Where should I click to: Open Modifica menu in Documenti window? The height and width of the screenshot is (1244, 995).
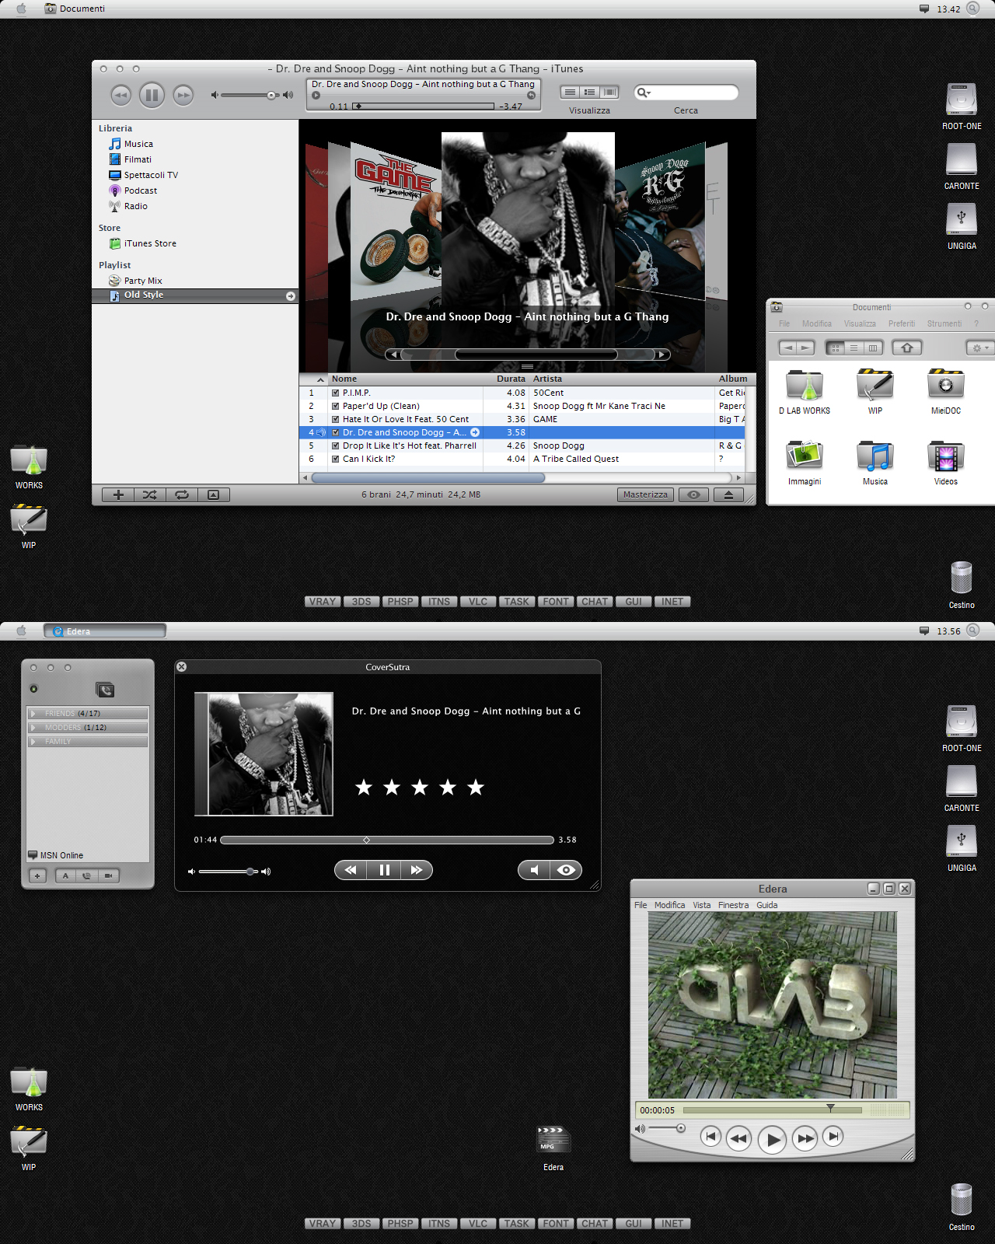pos(817,323)
